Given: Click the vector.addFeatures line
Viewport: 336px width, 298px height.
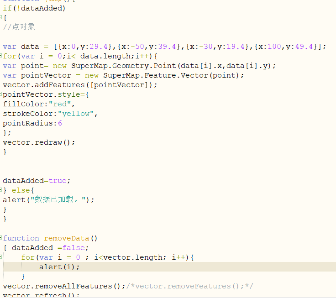Looking at the screenshot, I should click(x=80, y=85).
